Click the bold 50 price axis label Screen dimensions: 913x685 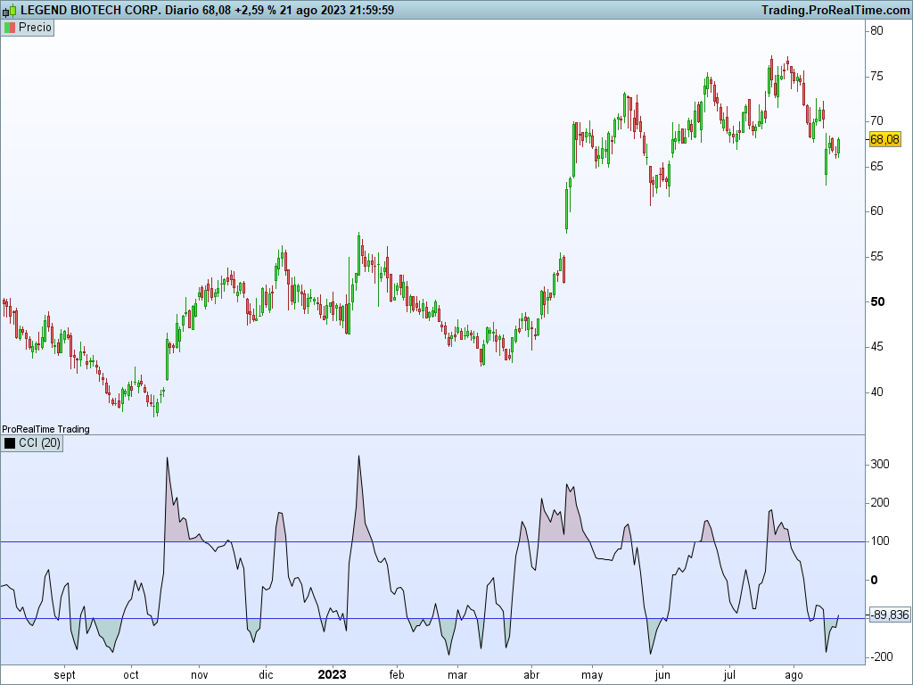click(x=877, y=301)
